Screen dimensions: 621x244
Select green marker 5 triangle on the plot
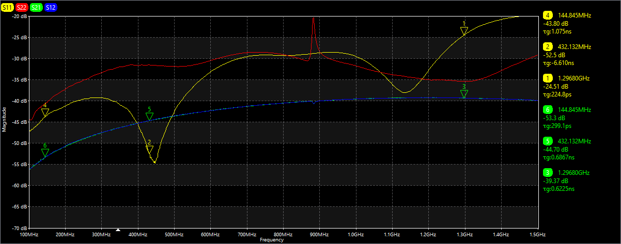click(149, 116)
